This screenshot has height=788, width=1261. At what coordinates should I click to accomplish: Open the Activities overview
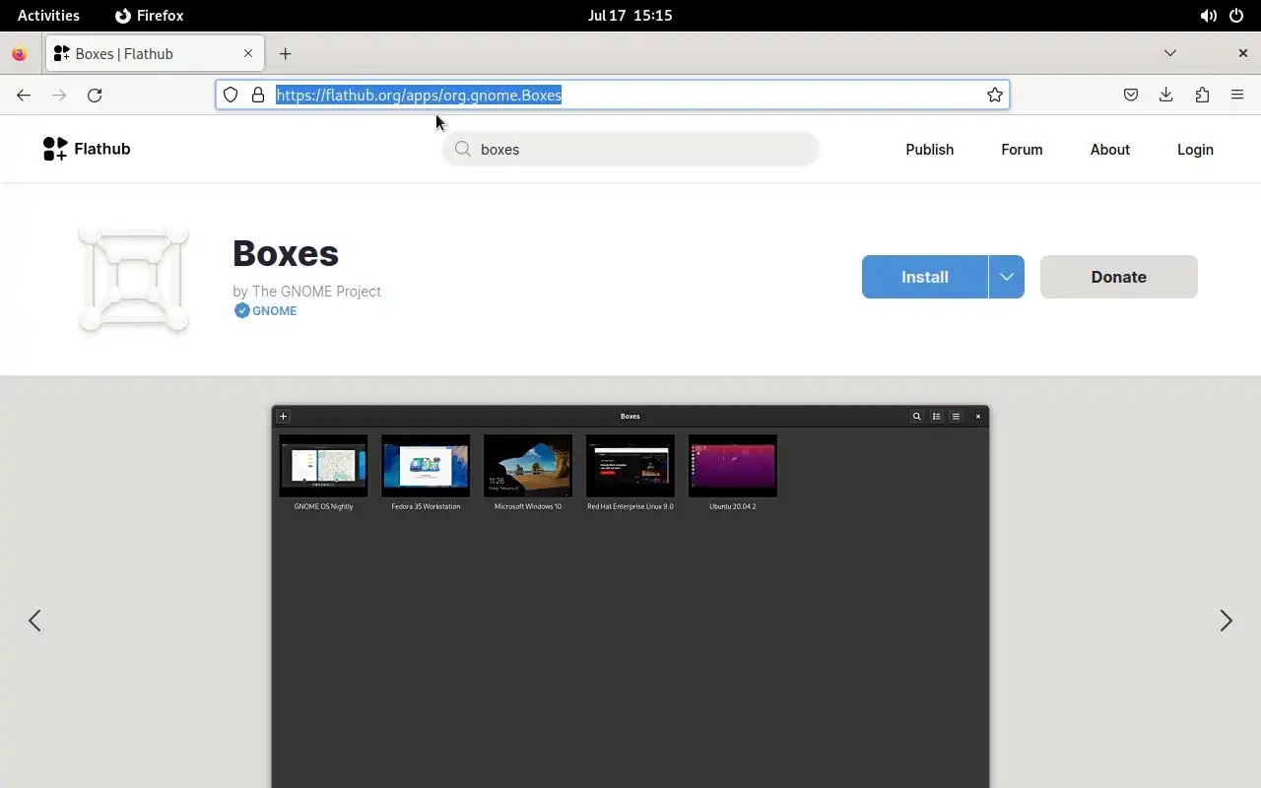tap(48, 16)
